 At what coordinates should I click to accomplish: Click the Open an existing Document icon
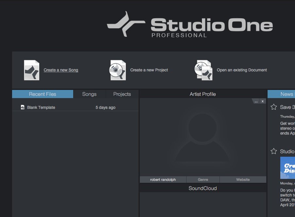[203, 70]
